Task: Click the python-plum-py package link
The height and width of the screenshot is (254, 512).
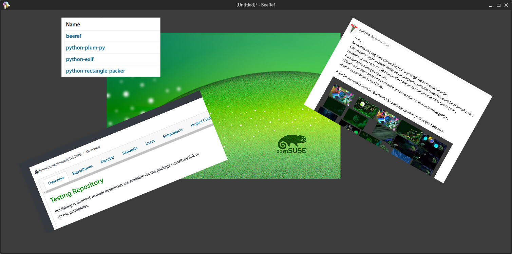Action: 85,47
